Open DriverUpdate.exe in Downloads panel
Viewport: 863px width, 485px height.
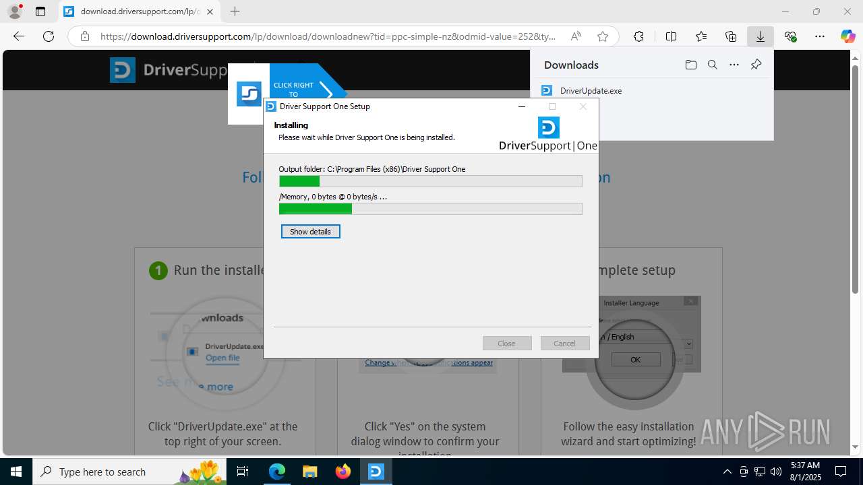[591, 90]
